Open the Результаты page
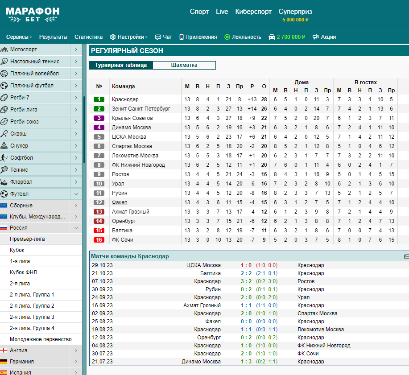Image resolution: width=409 pixels, height=375 pixels. coord(53,37)
